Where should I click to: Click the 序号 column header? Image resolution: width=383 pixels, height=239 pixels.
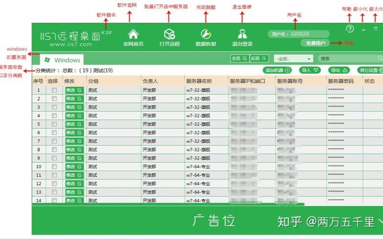pyautogui.click(x=38, y=81)
